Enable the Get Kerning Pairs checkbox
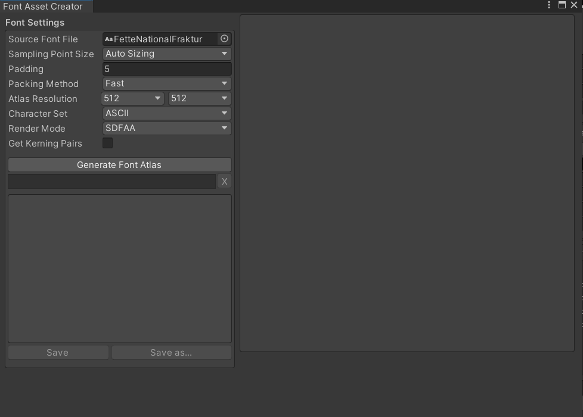This screenshot has width=583, height=417. 107,143
